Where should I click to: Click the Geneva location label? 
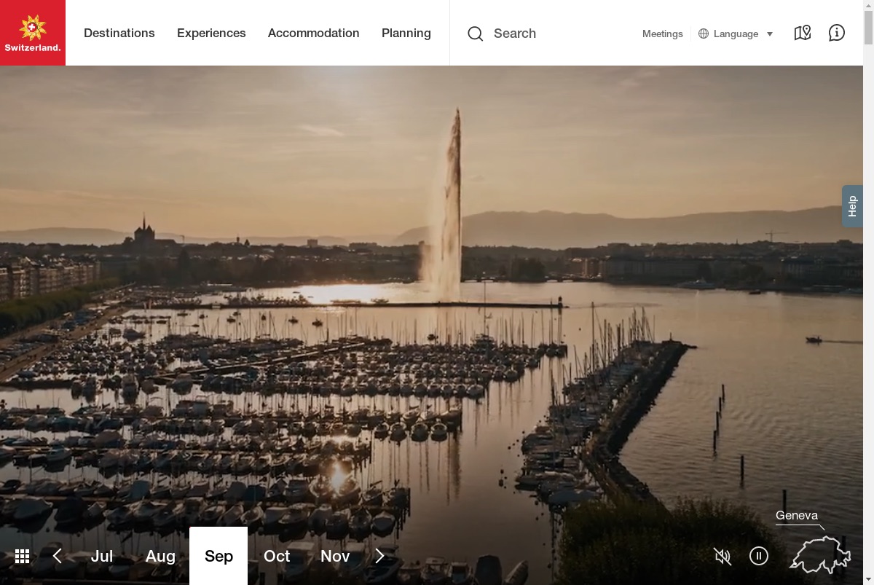[x=797, y=515]
